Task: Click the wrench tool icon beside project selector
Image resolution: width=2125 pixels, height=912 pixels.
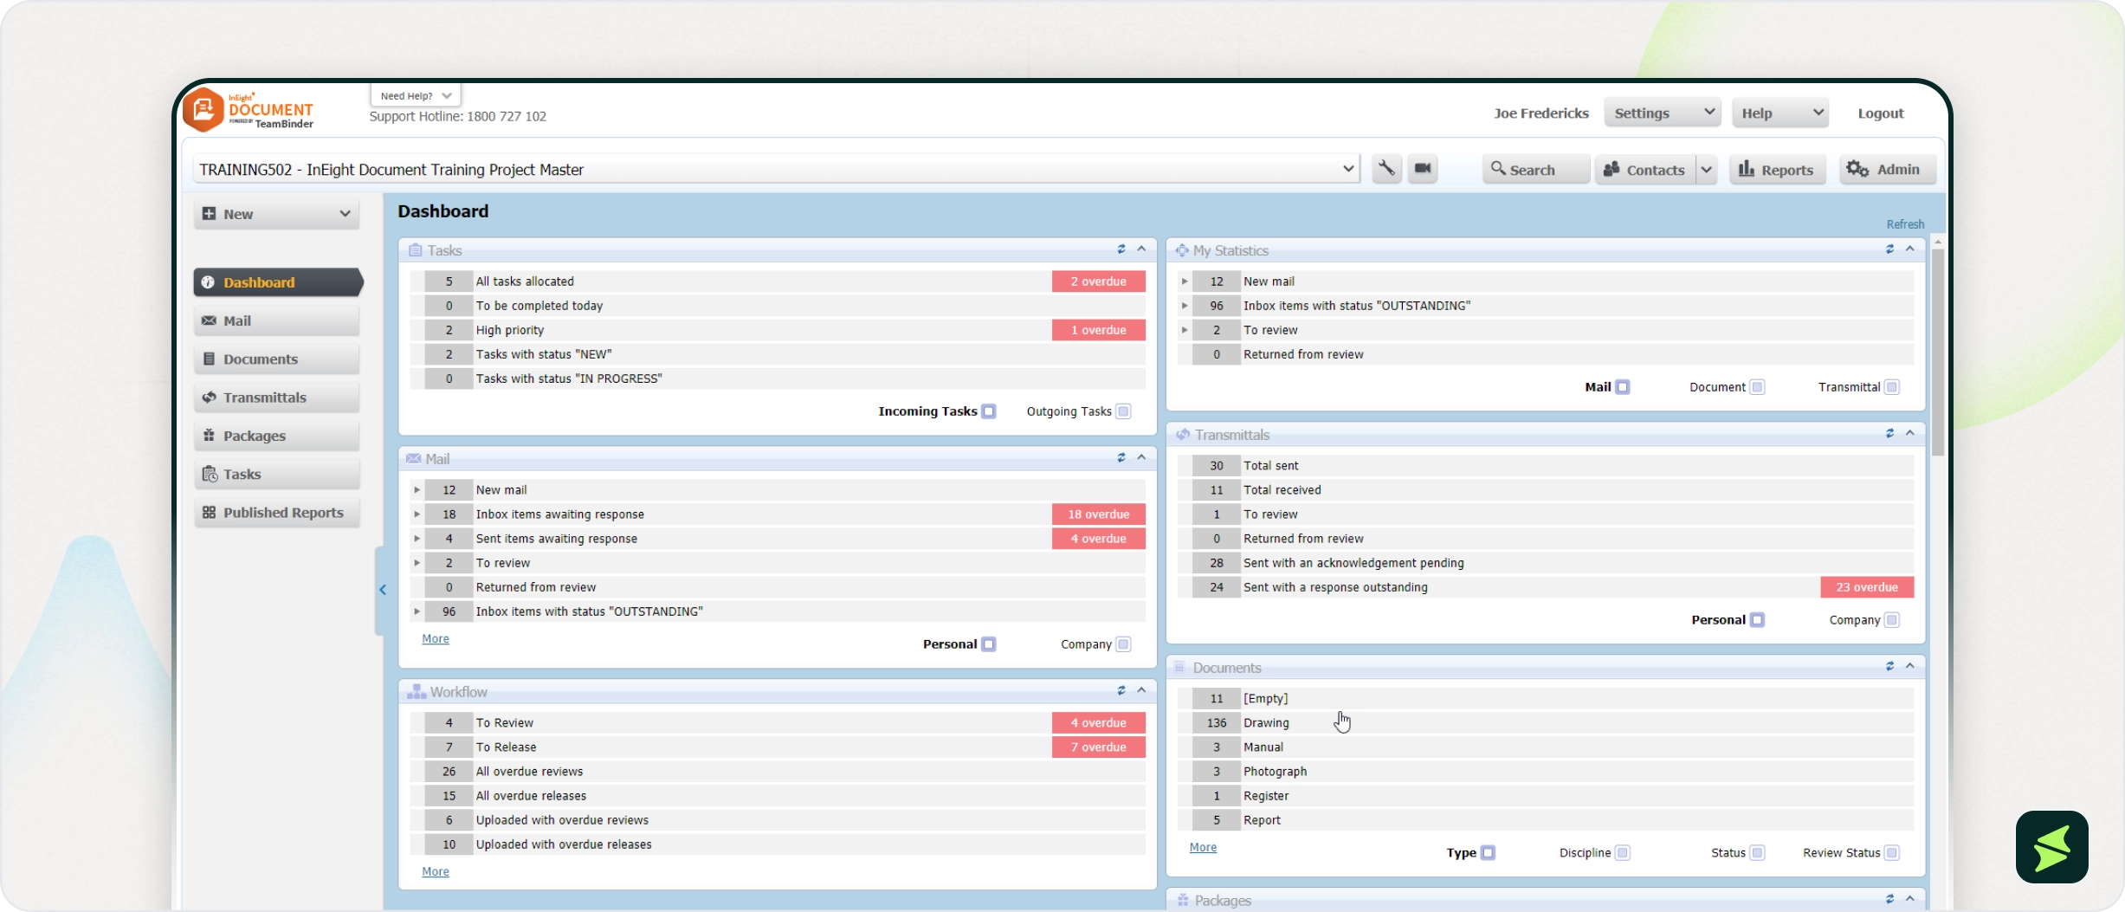Action: [1386, 169]
